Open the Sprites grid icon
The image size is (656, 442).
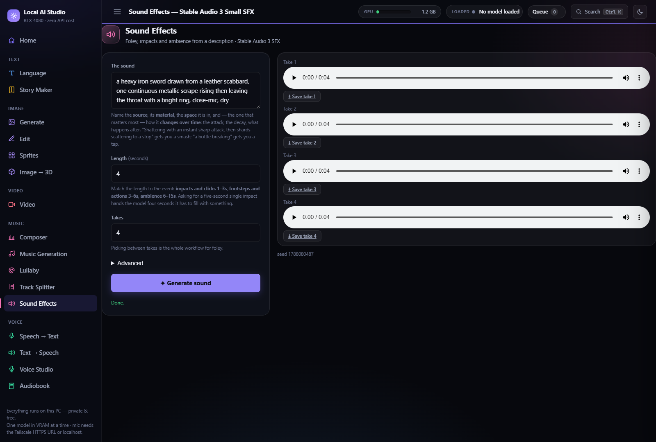[12, 156]
